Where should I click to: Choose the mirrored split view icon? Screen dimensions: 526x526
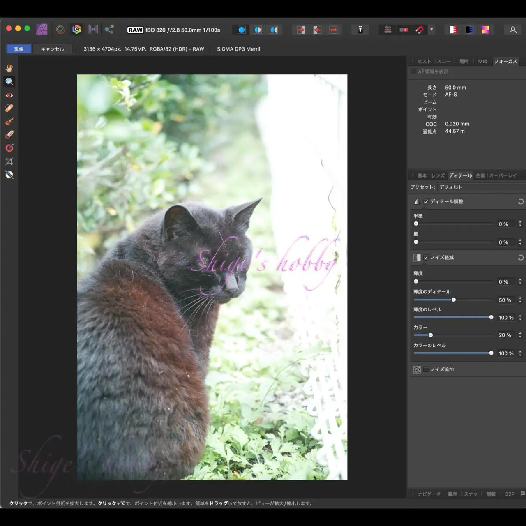[x=274, y=30]
